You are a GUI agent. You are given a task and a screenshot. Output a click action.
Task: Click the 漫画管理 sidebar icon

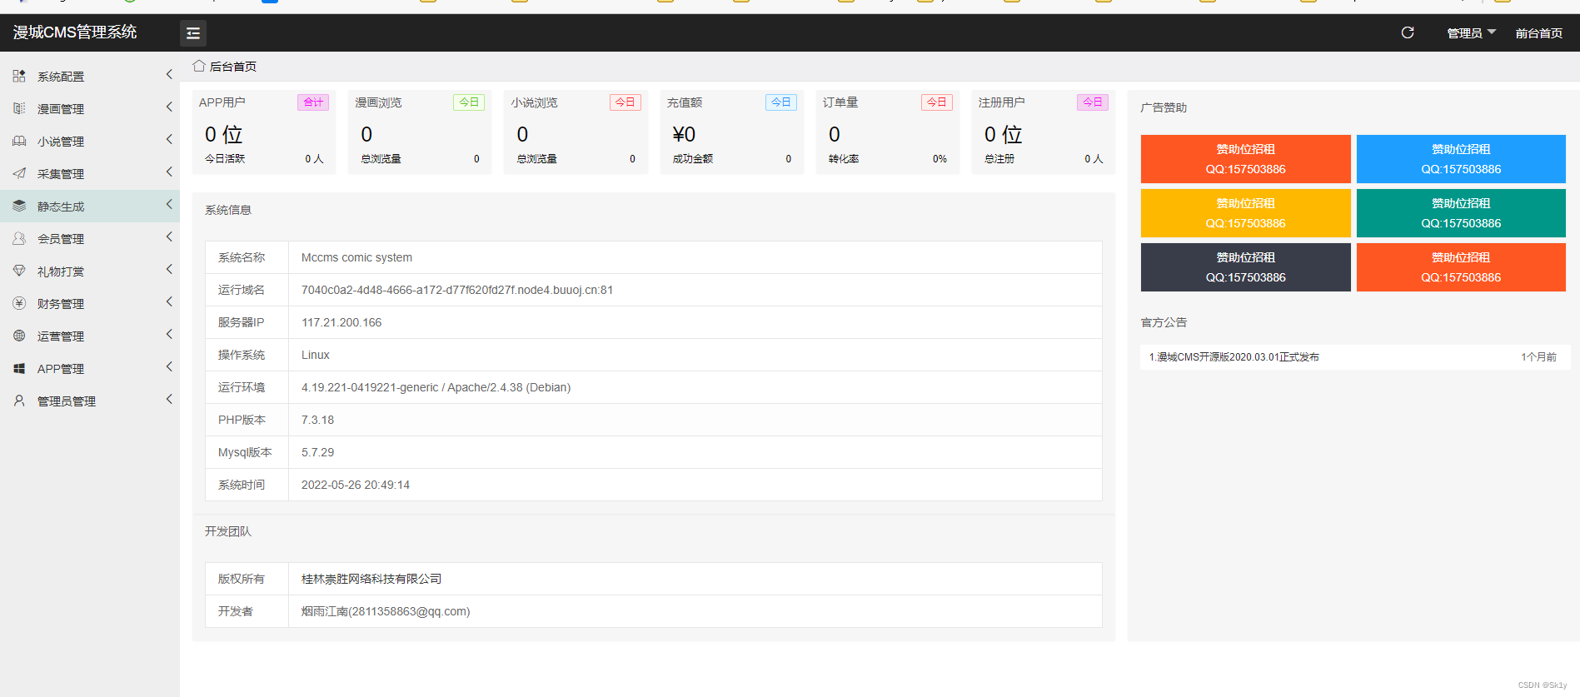tap(19, 108)
